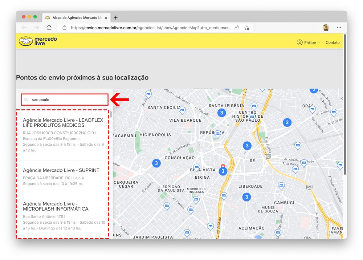Open a new browser tab

(x=115, y=17)
